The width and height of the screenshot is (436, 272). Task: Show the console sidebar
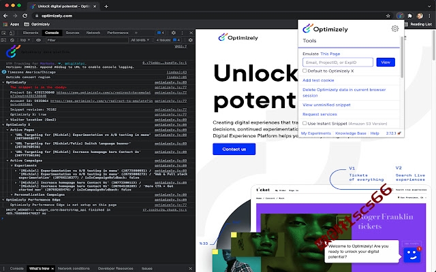click(x=3, y=40)
